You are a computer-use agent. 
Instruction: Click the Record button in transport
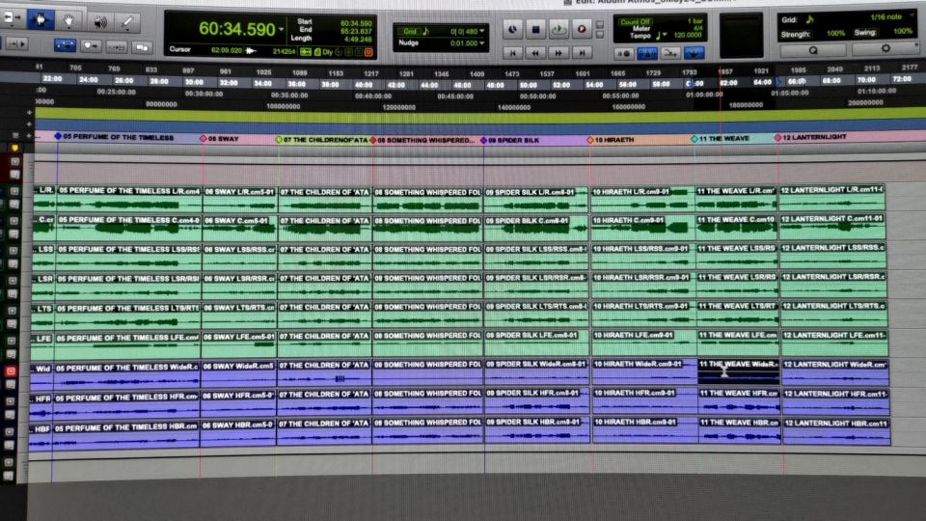point(582,30)
